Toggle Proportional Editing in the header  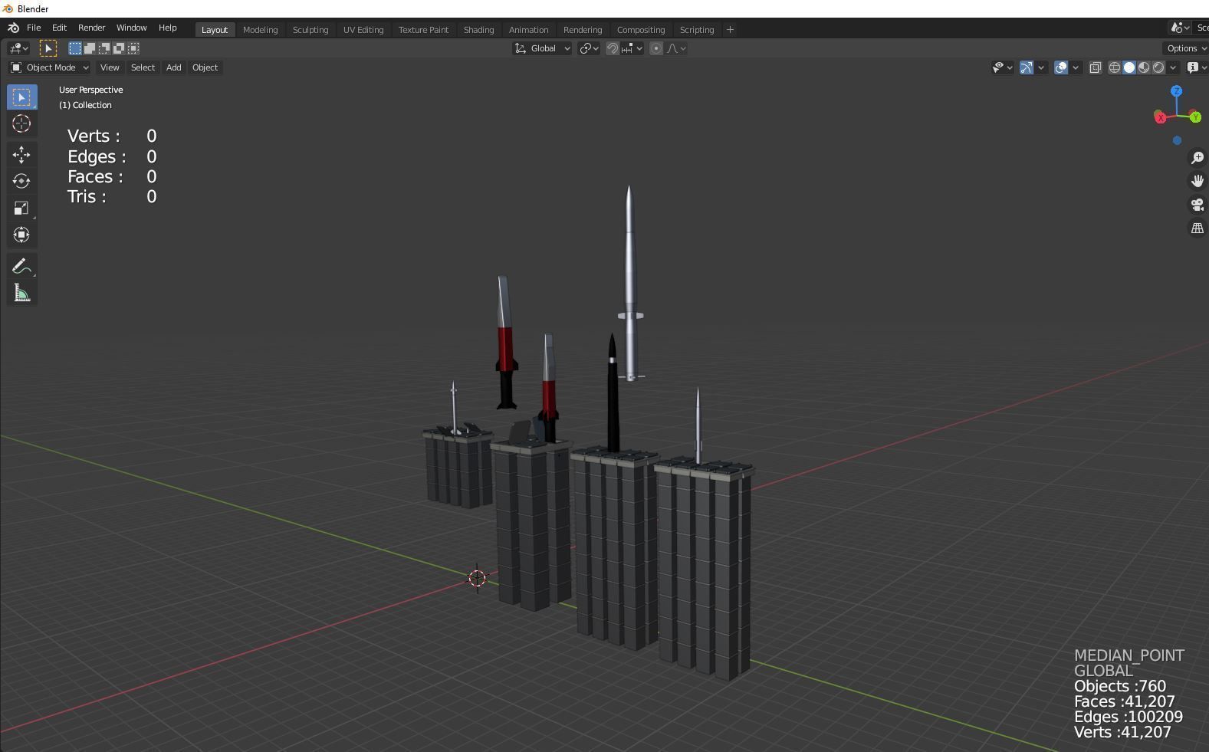point(656,48)
